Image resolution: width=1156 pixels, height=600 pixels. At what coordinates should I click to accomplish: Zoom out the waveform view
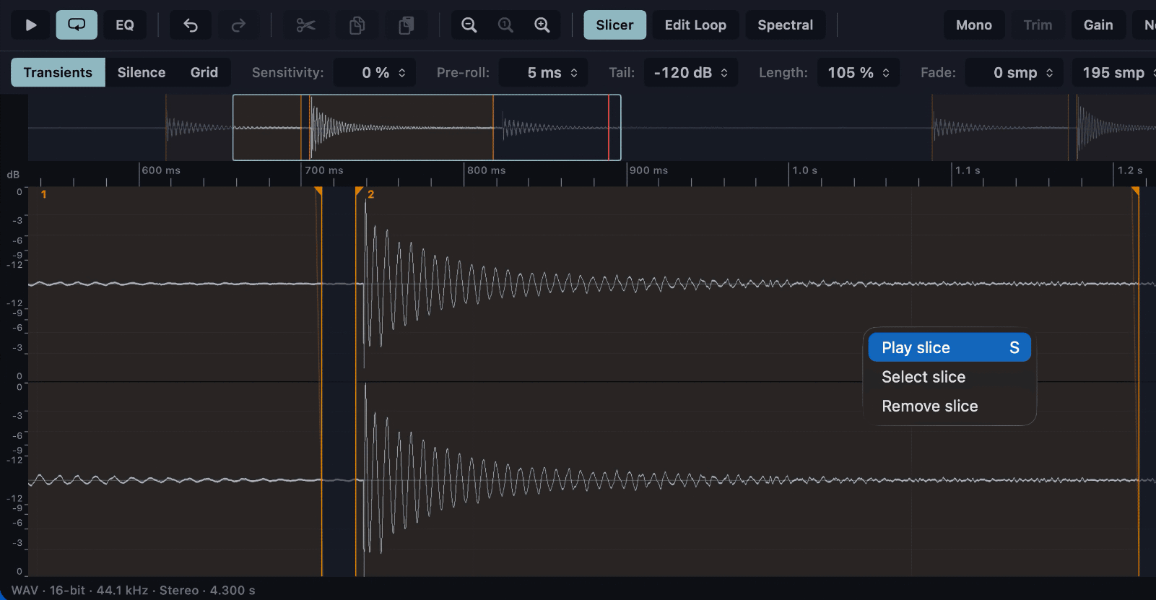point(469,25)
